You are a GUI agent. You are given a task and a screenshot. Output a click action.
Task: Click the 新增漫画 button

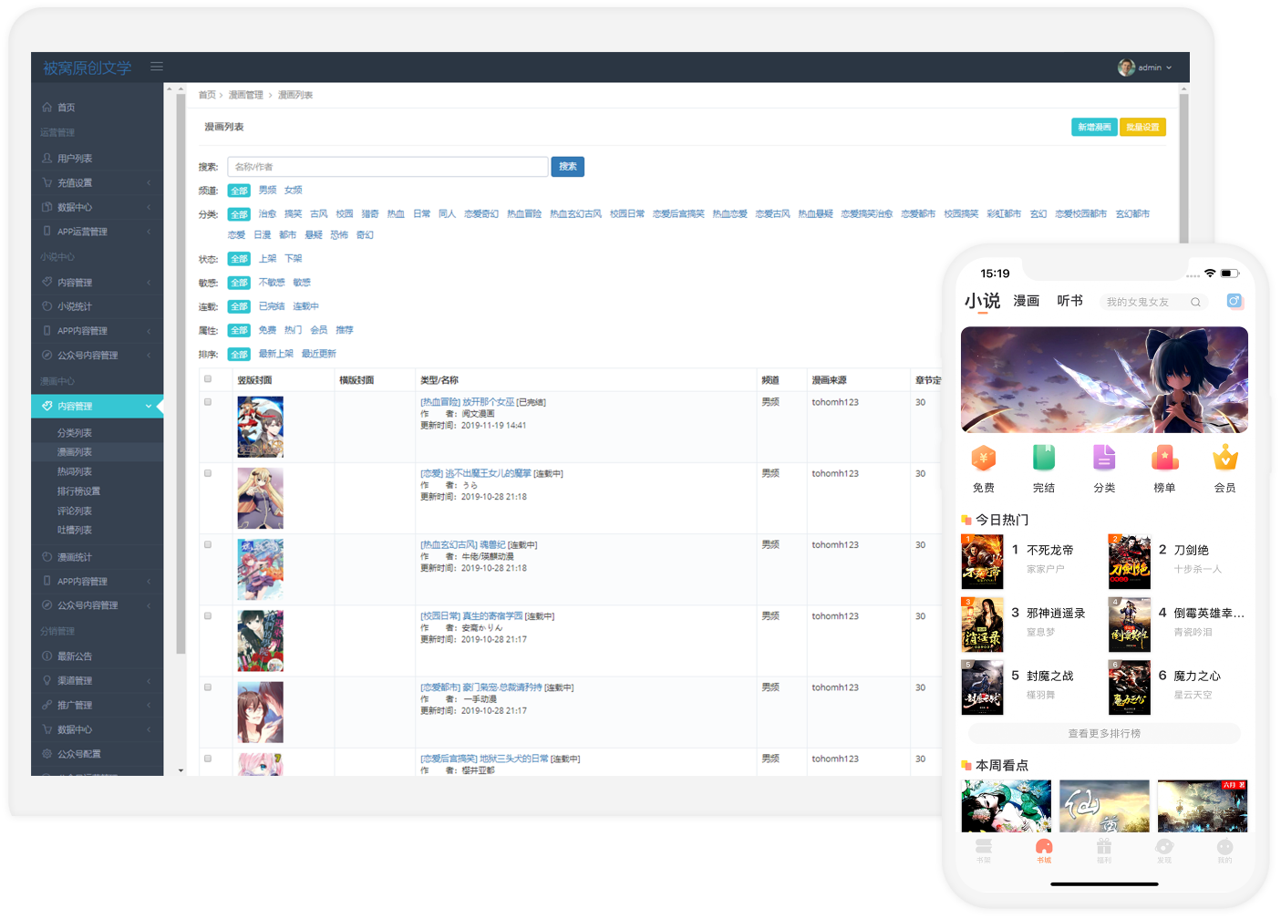(x=1093, y=127)
